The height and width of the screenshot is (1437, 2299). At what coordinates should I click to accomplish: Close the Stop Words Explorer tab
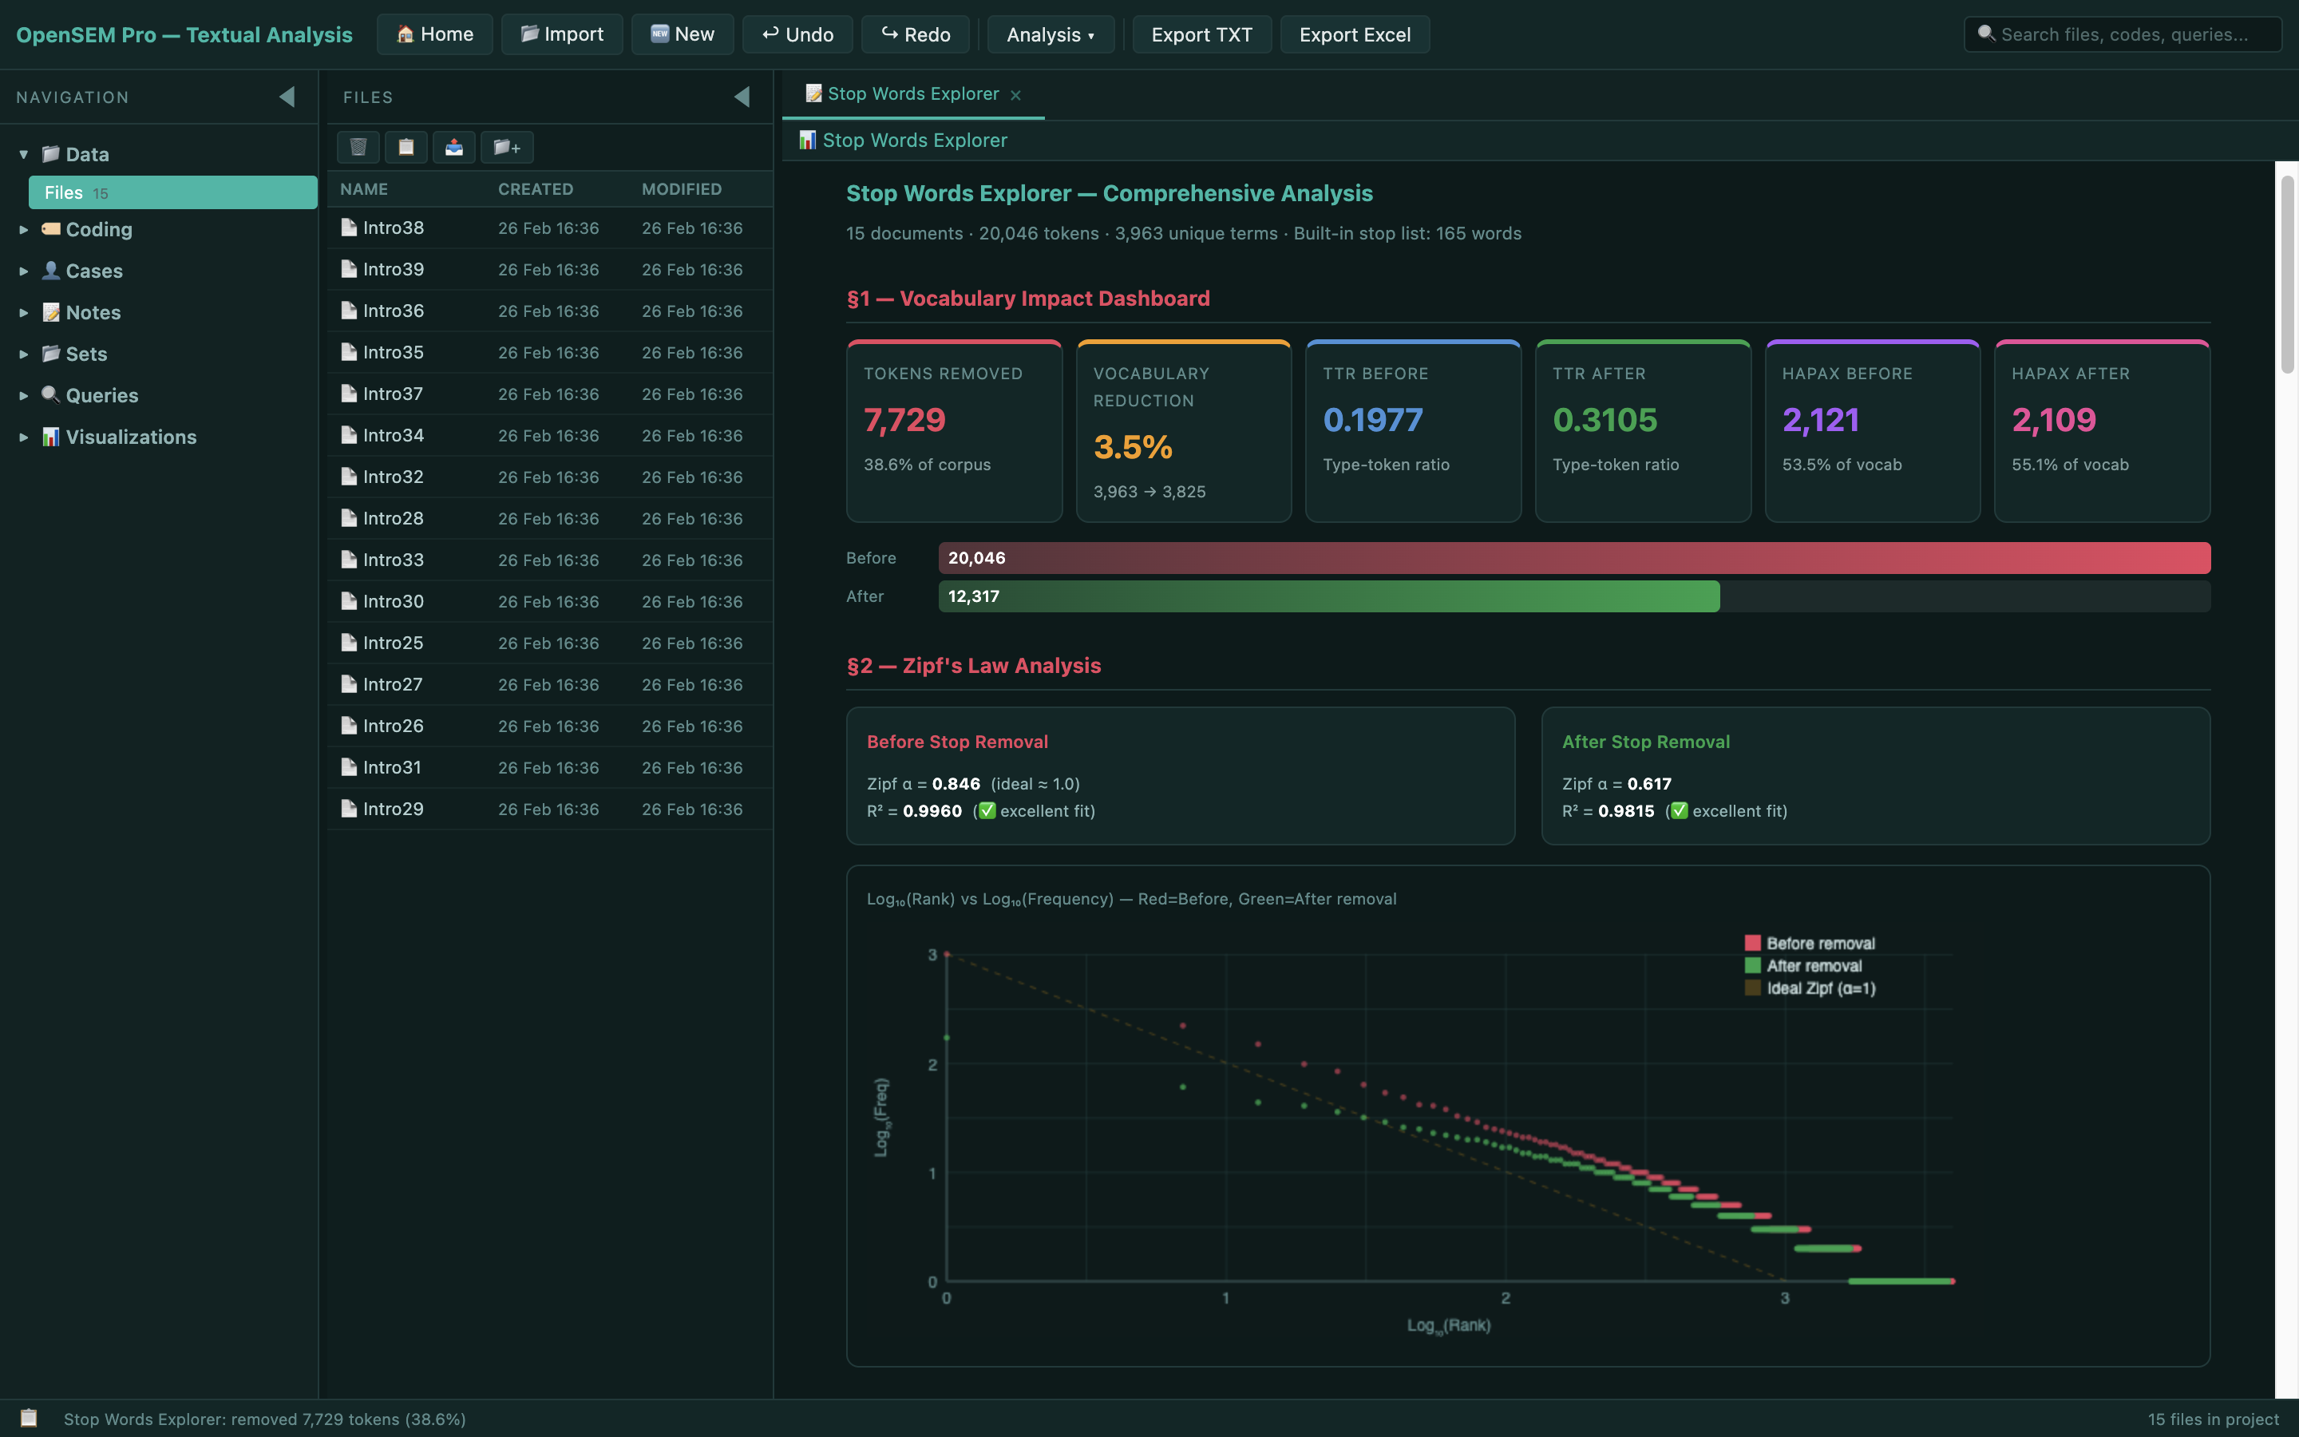coord(1015,95)
